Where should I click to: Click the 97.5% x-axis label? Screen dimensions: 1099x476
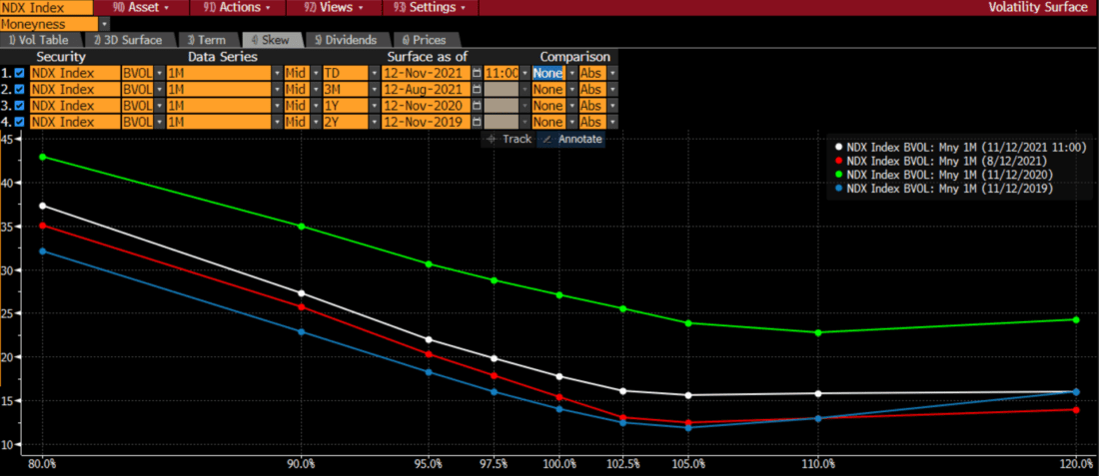[495, 463]
